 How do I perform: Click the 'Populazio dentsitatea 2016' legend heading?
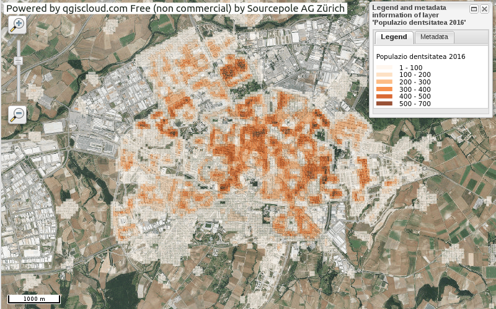(420, 56)
